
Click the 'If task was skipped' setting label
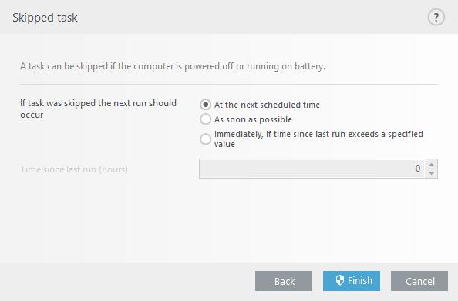click(x=98, y=109)
